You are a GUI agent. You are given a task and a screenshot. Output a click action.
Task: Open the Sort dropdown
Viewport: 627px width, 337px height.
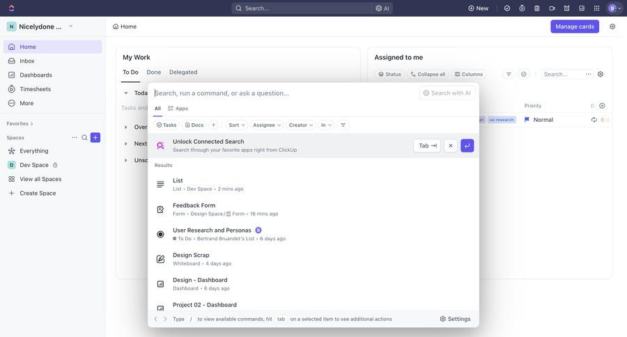[237, 125]
